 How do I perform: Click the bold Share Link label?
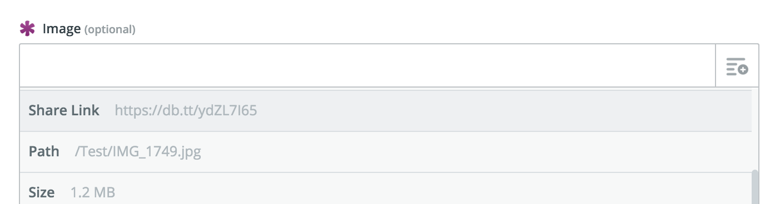pos(64,110)
